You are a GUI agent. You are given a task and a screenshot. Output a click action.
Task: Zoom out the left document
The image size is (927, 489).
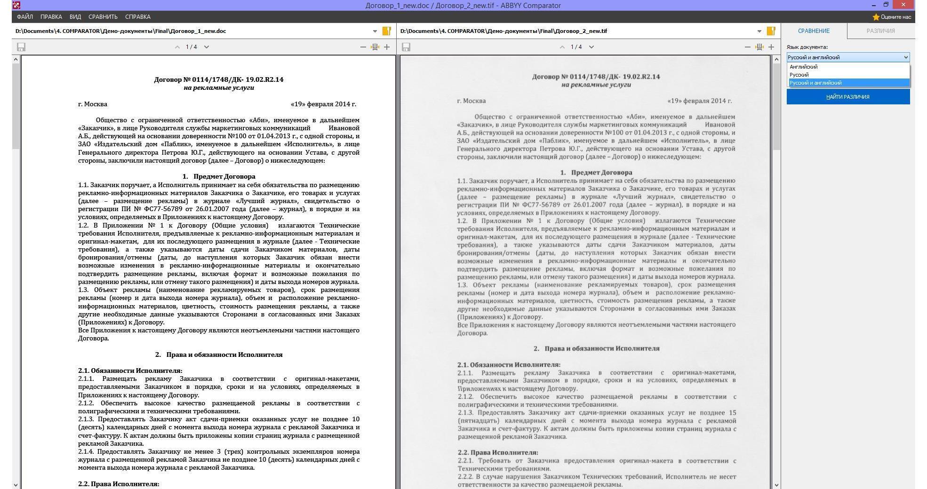[x=363, y=47]
